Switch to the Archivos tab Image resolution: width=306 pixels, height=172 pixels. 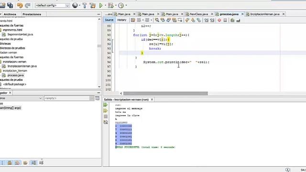[10, 14]
